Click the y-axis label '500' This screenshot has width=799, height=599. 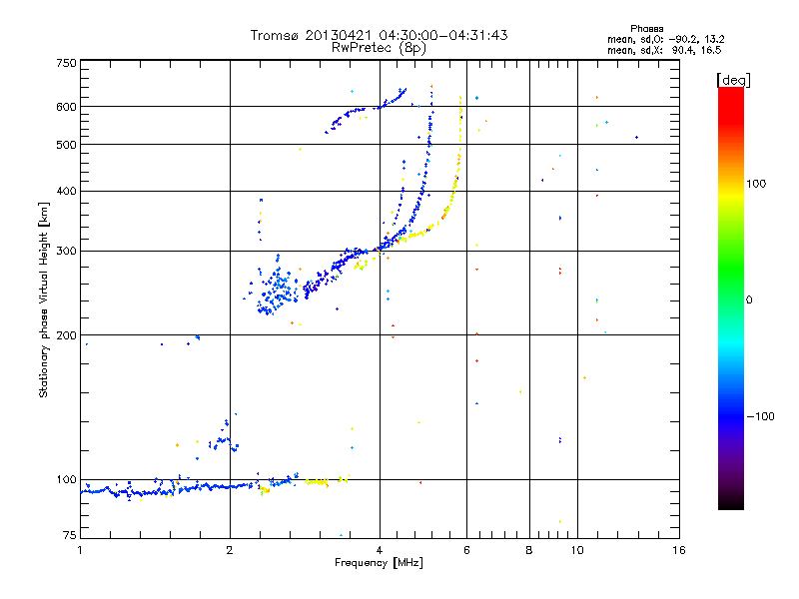pyautogui.click(x=66, y=145)
